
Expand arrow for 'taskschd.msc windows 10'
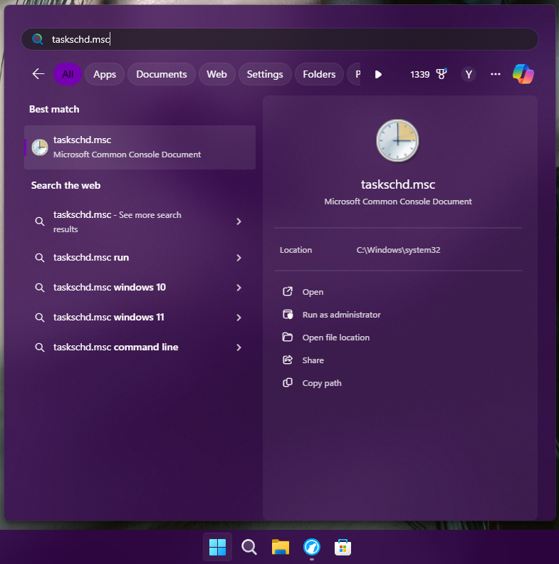239,288
